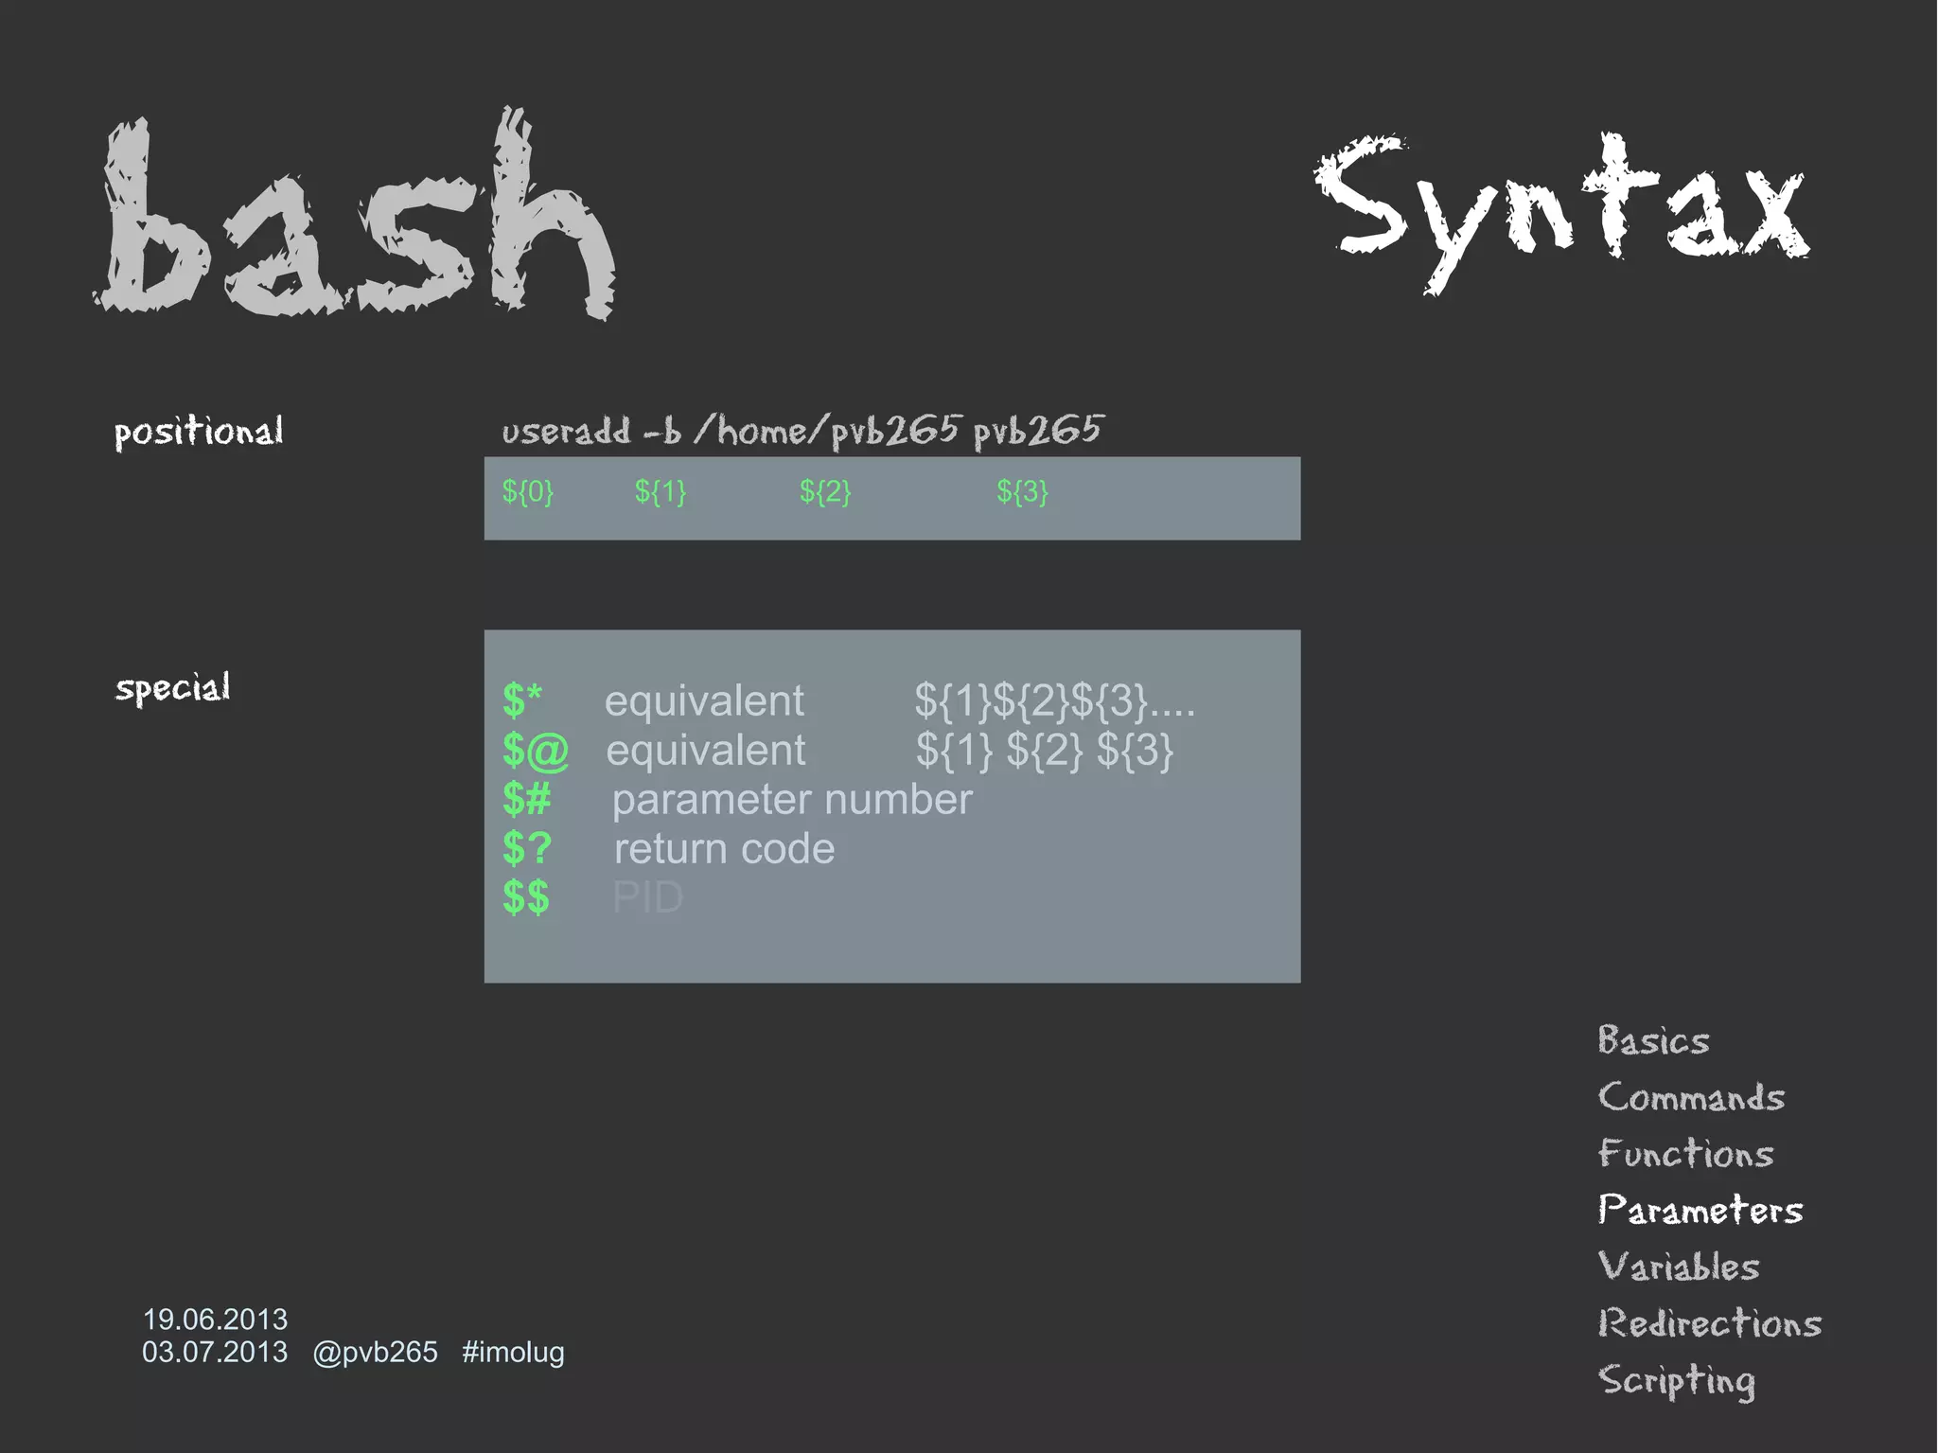Click the ${3} positional parameter in top box
Screen dimensions: 1938x1453
(1022, 491)
